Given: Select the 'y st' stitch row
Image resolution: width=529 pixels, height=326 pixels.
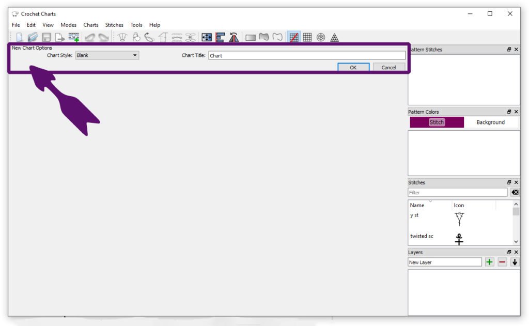Looking at the screenshot, I should pyautogui.click(x=460, y=218).
